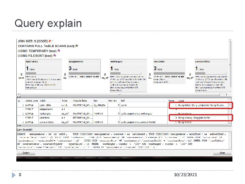Sort by the Ref column header

pos(144,101)
